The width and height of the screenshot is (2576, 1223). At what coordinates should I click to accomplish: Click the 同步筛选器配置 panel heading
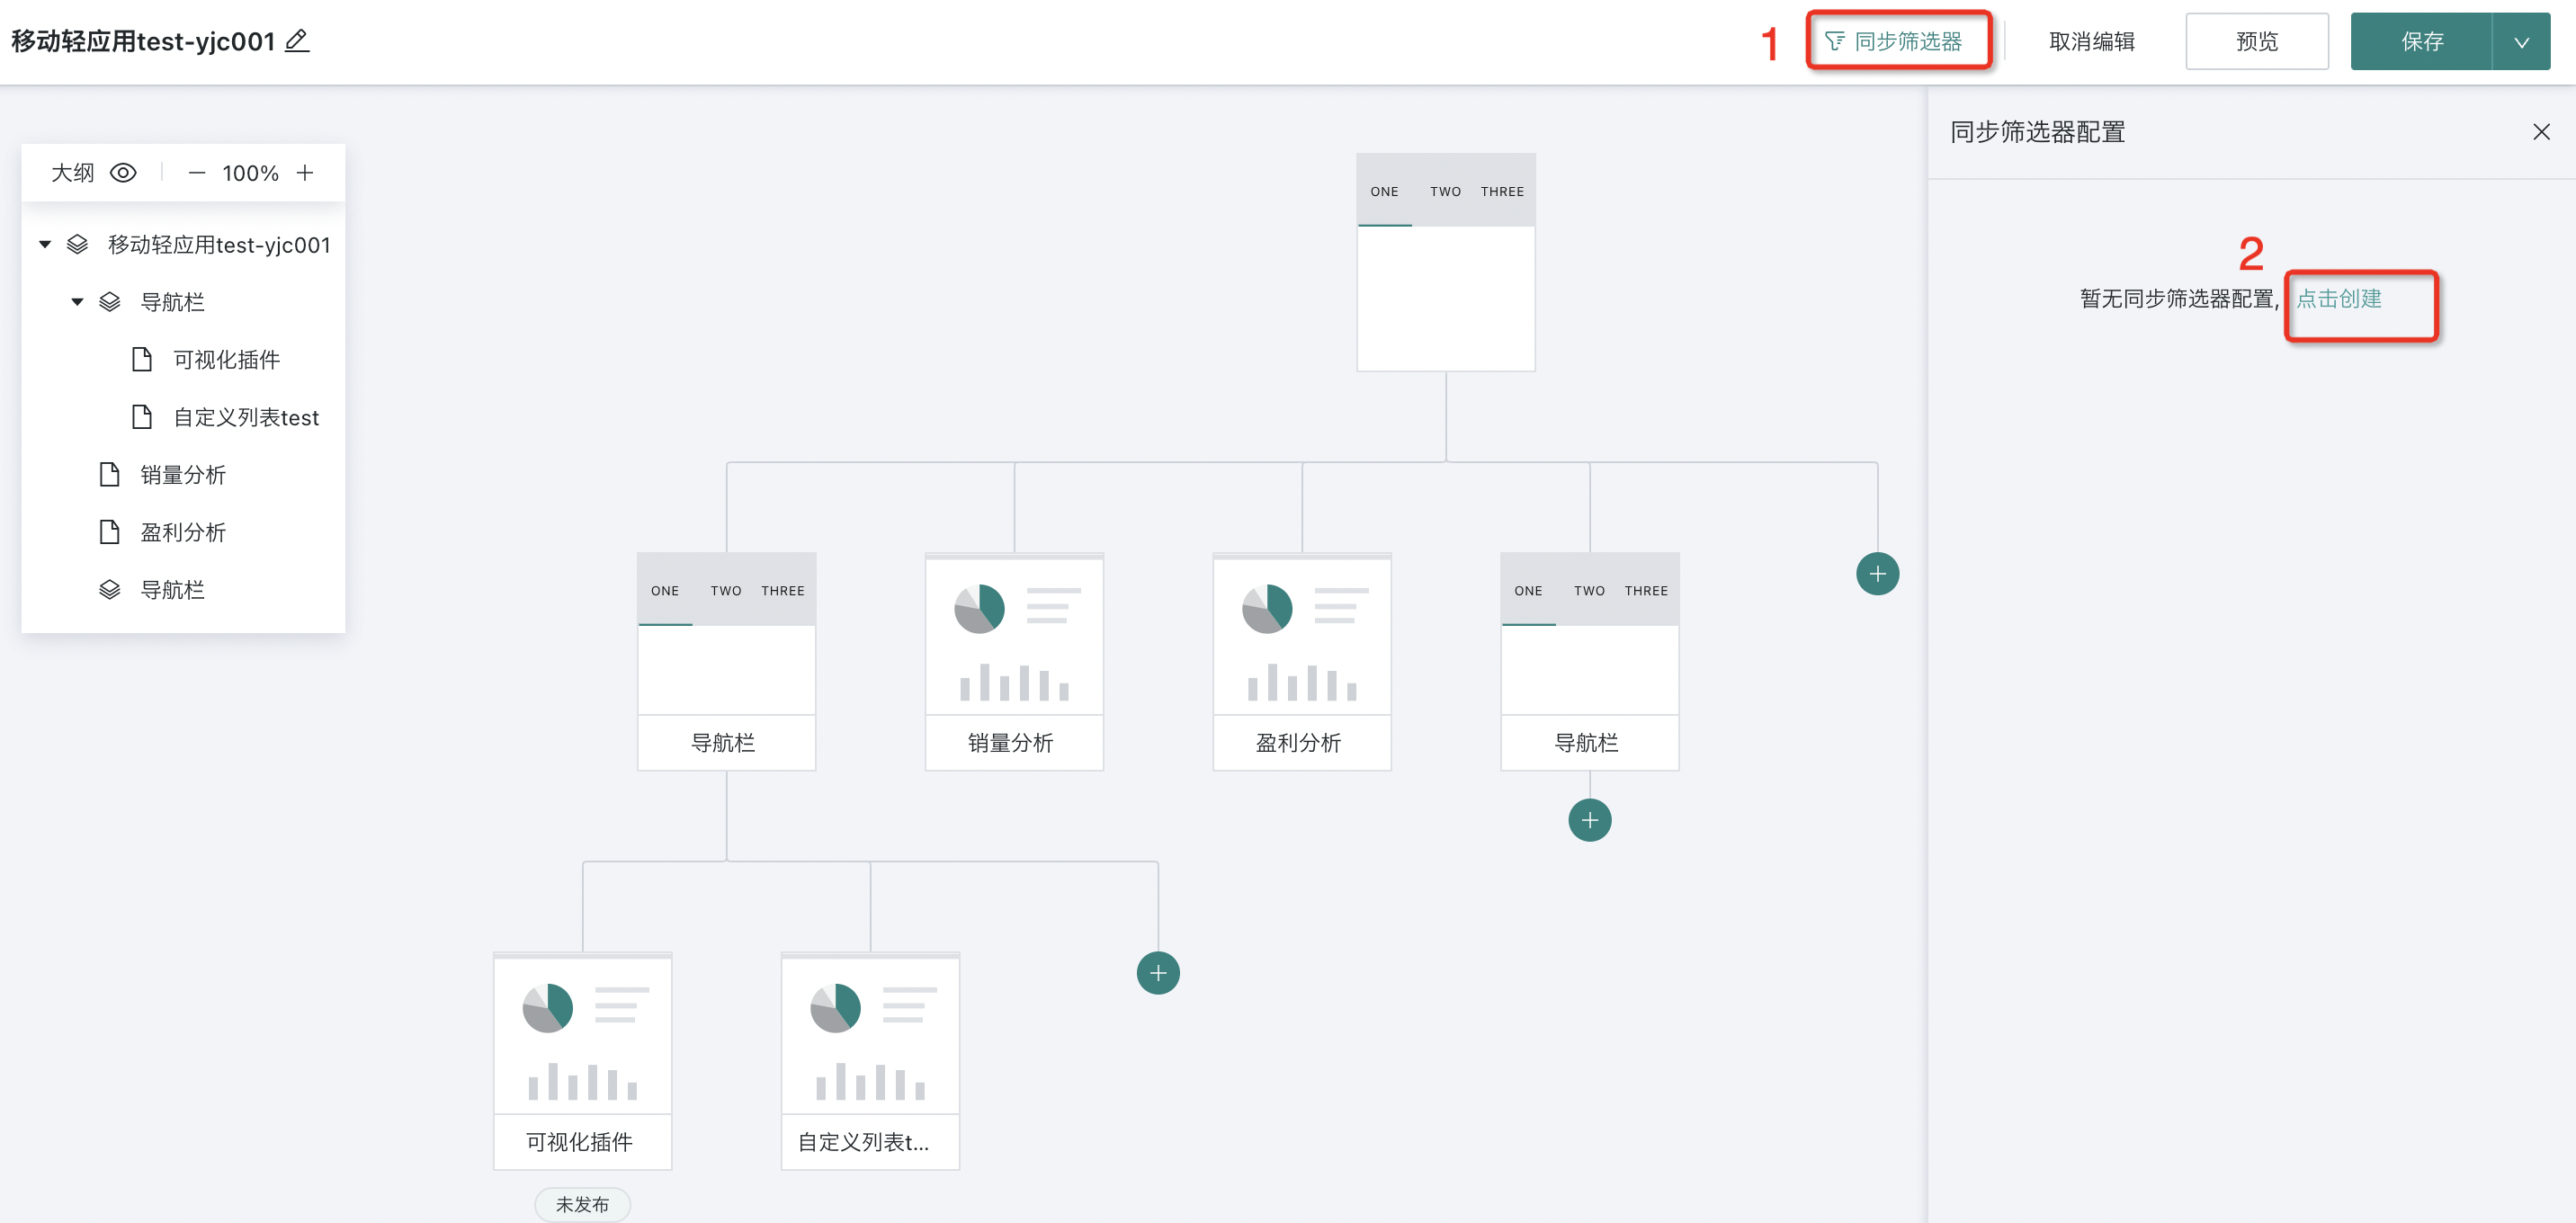2037,132
